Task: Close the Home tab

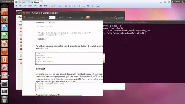Action: pyautogui.click(x=28, y=2)
